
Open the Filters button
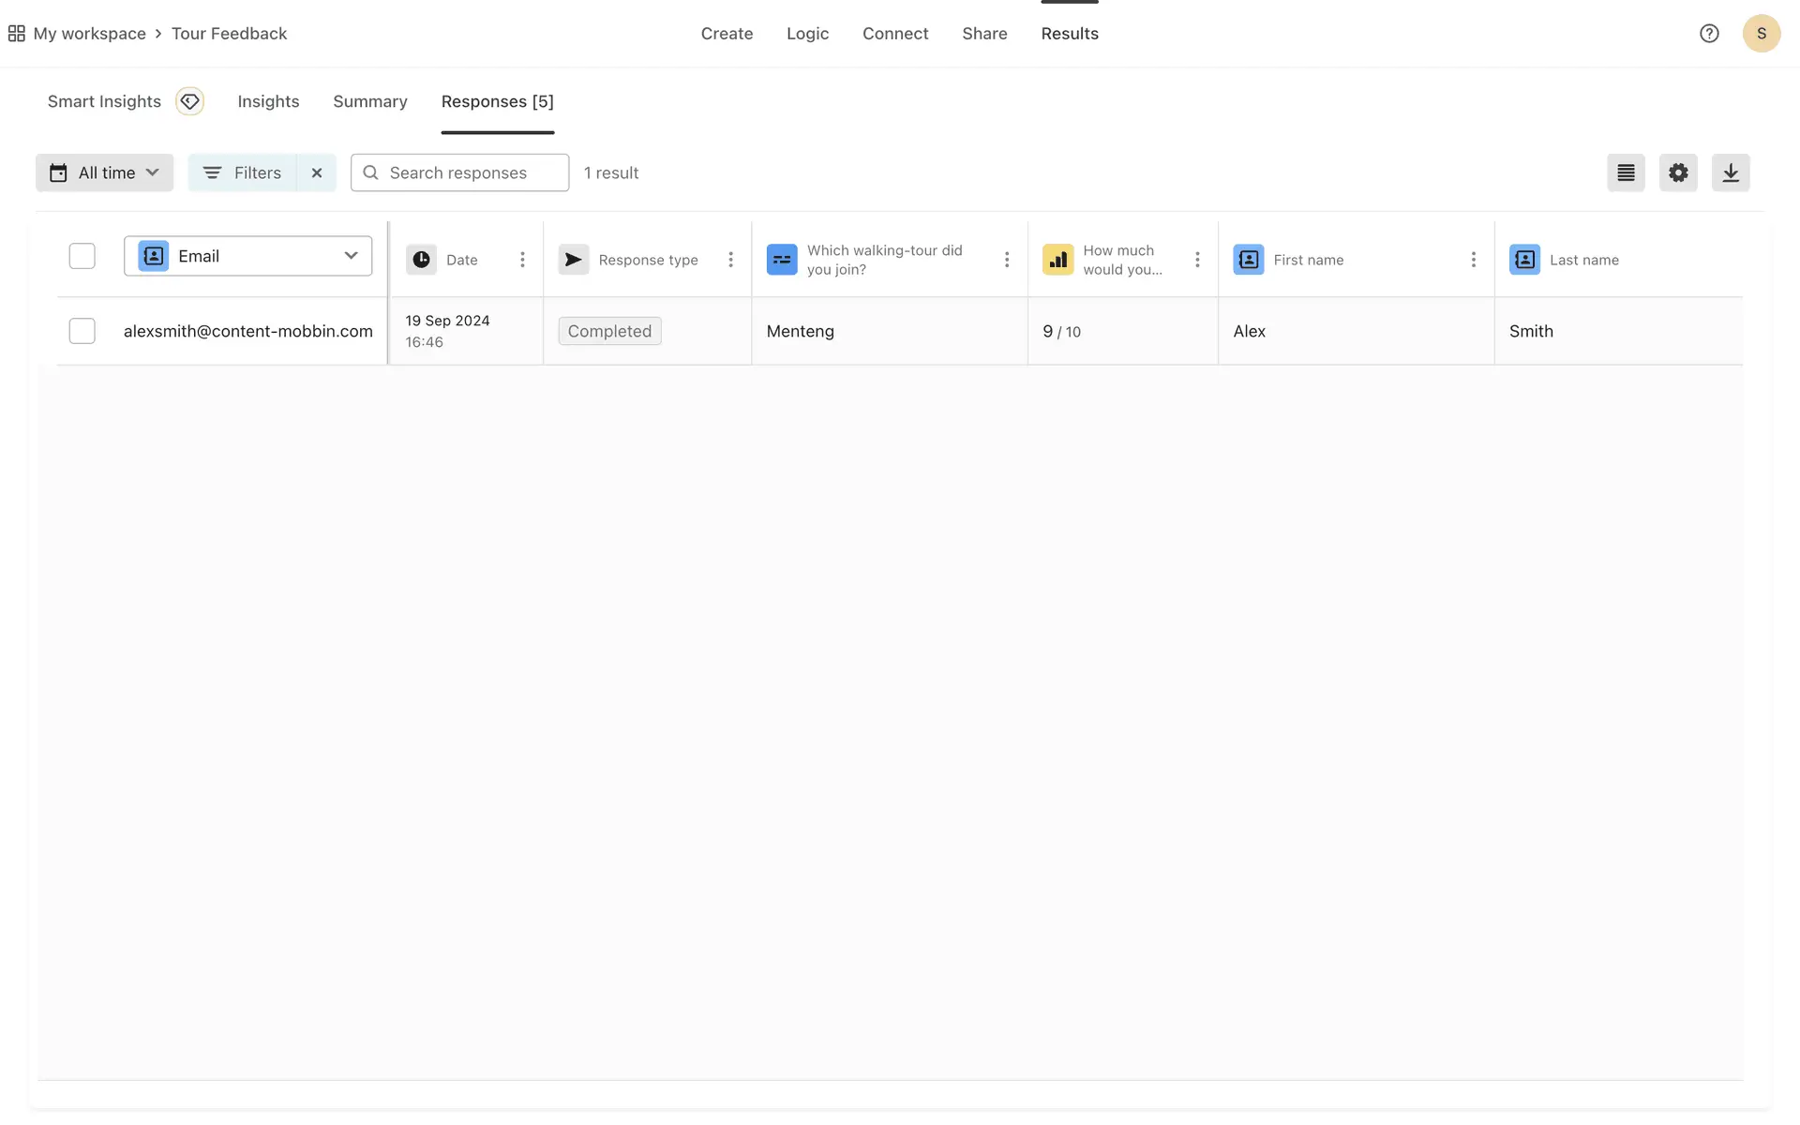tap(243, 172)
